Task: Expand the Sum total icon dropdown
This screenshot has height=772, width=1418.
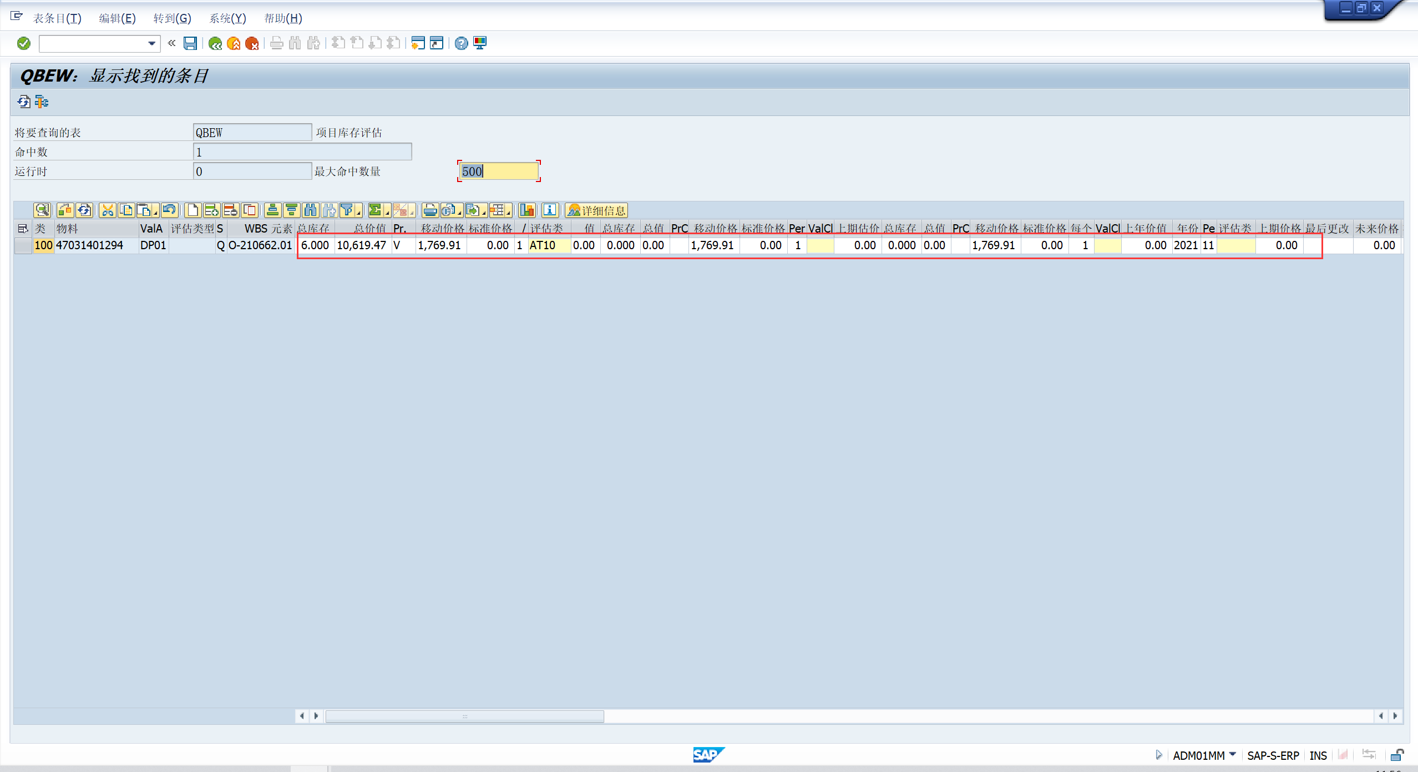Action: [x=387, y=213]
